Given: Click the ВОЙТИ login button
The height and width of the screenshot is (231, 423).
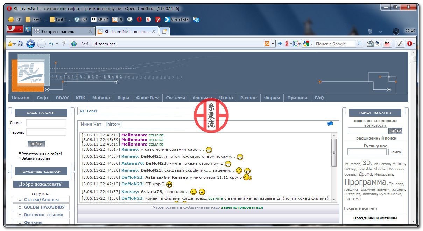Looking at the screenshot, I should 36,144.
